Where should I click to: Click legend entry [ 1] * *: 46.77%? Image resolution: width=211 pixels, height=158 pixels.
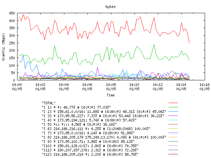76,107
